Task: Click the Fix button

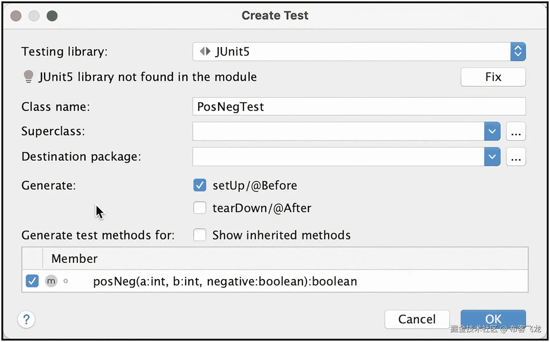Action: tap(493, 77)
